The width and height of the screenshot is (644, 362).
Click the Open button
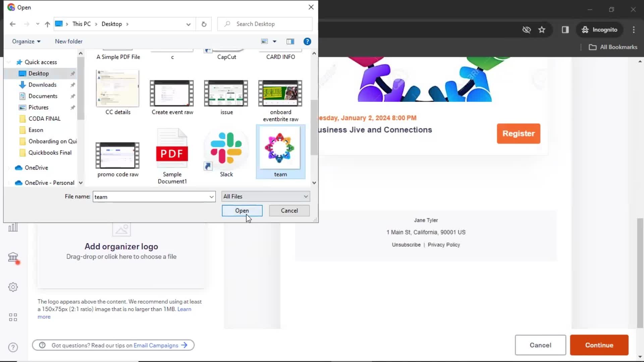point(242,211)
